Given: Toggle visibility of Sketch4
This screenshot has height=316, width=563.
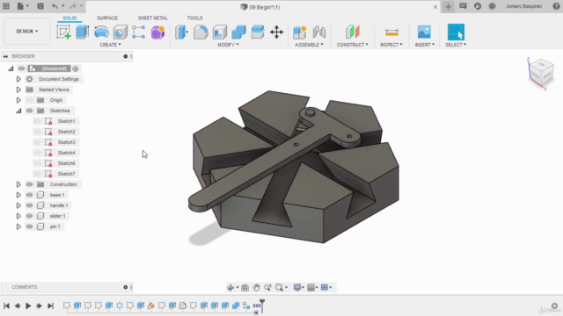Looking at the screenshot, I should tap(37, 153).
